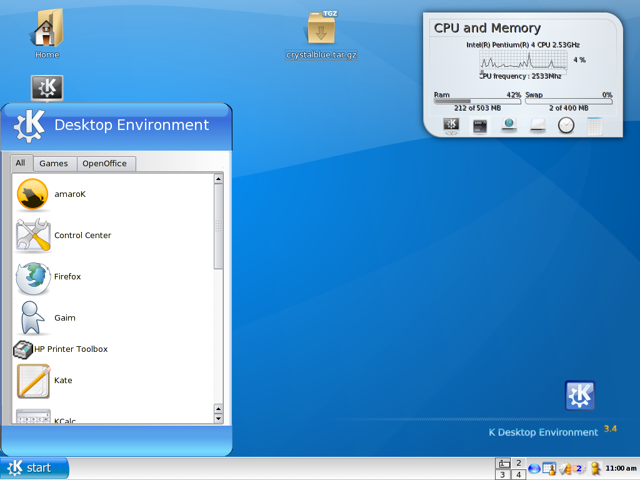
Task: Click the menu list scroll-up arrow at top
Action: coord(218,179)
